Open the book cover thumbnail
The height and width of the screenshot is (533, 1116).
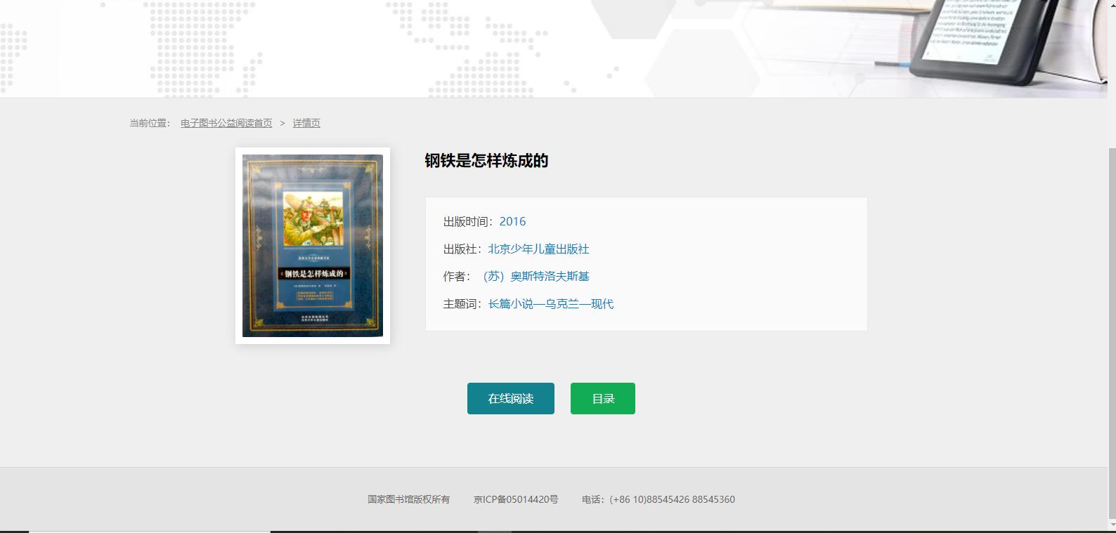[313, 246]
